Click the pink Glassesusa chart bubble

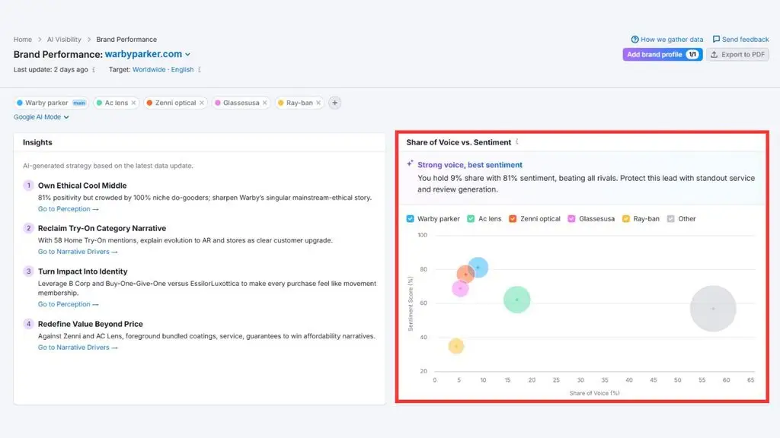(x=460, y=288)
